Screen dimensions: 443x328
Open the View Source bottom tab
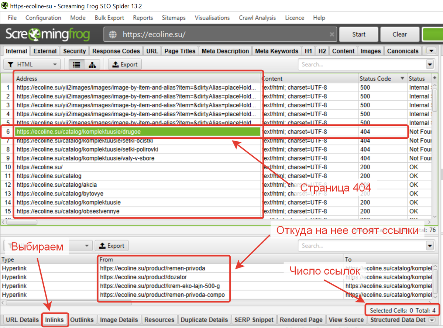346,320
